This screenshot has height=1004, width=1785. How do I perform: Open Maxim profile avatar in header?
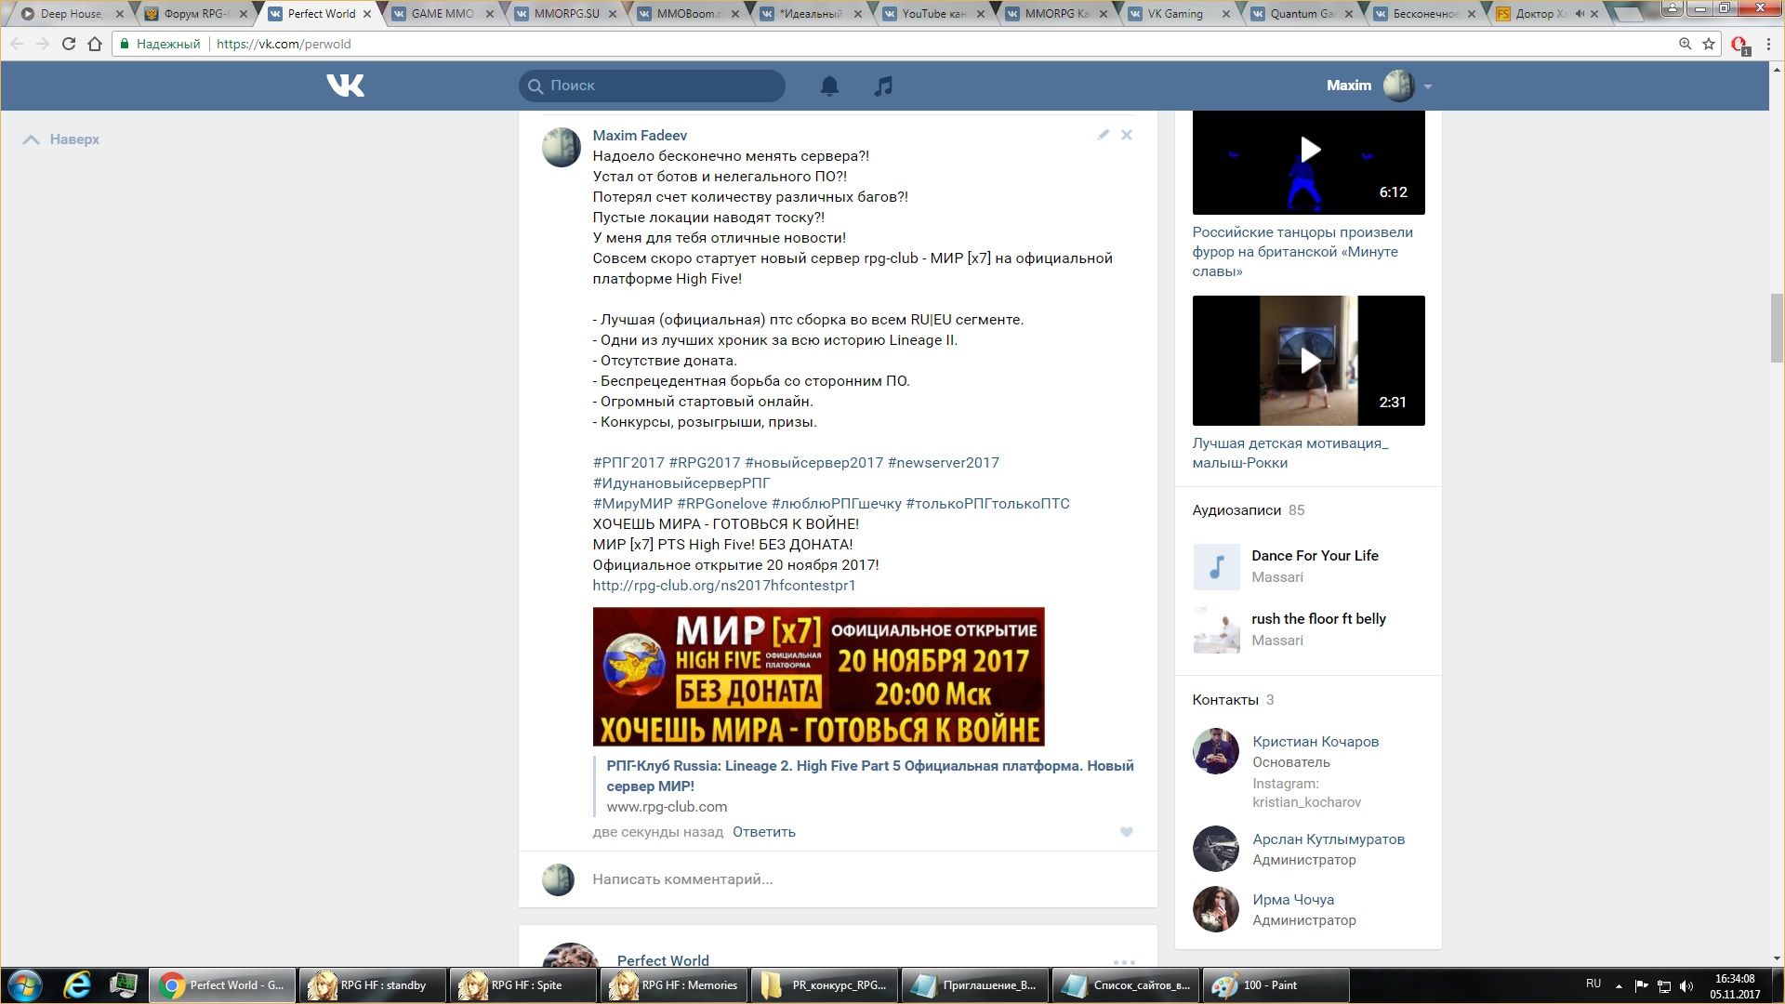click(1398, 86)
